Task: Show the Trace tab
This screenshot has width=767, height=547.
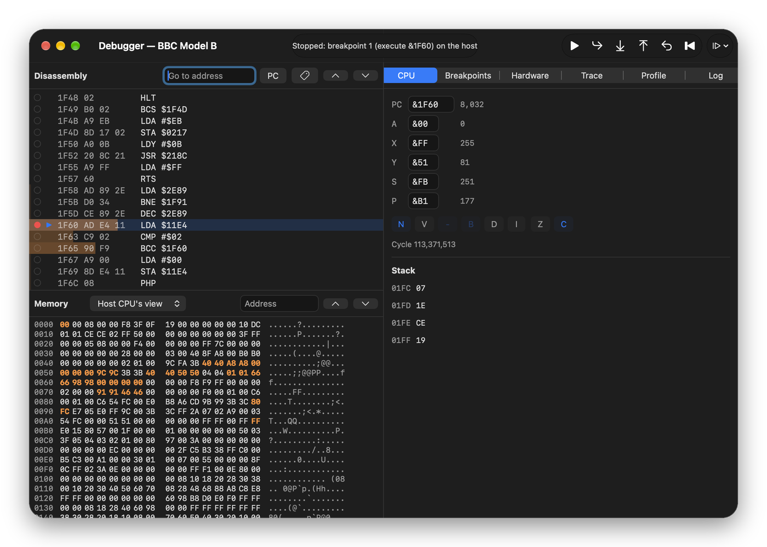Action: point(592,75)
